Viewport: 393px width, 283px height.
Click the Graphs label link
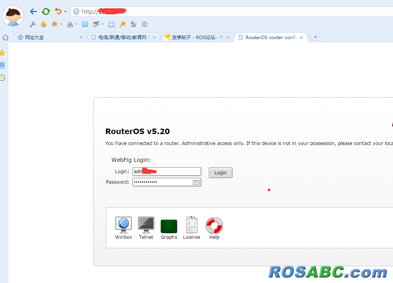(x=169, y=237)
